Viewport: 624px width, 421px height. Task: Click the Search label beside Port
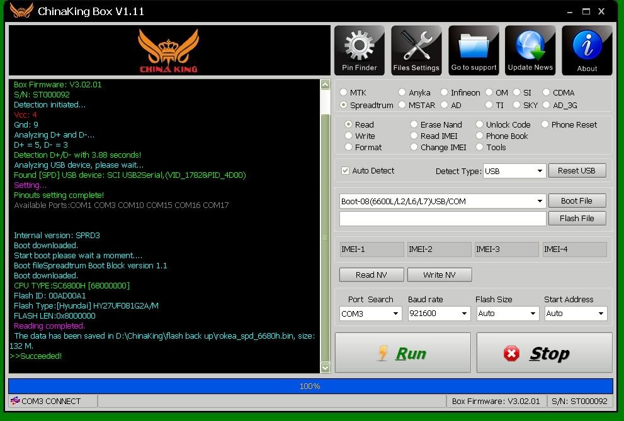(x=380, y=300)
